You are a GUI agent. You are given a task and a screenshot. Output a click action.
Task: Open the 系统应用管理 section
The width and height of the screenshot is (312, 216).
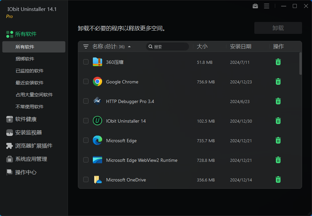[31, 159]
